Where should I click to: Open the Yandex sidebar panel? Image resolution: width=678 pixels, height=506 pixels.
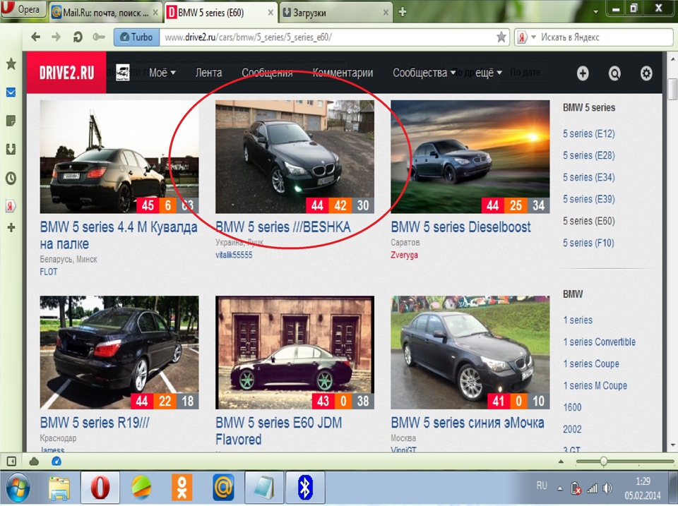(11, 205)
